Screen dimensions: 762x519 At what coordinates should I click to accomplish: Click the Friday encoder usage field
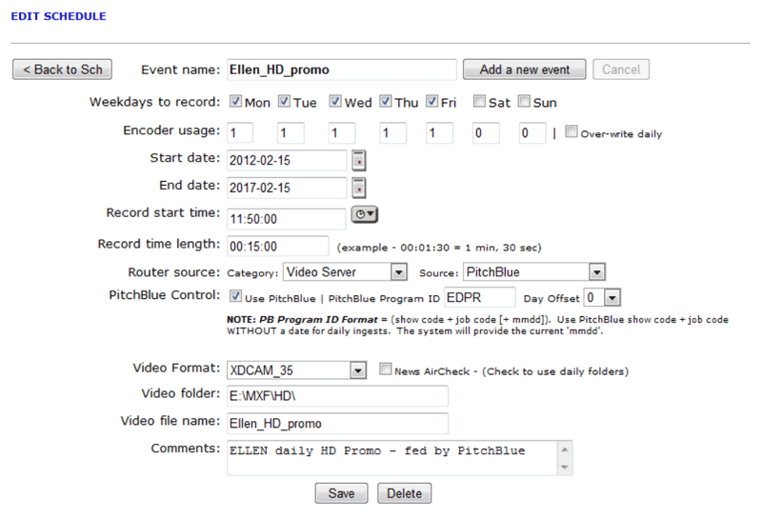(439, 133)
